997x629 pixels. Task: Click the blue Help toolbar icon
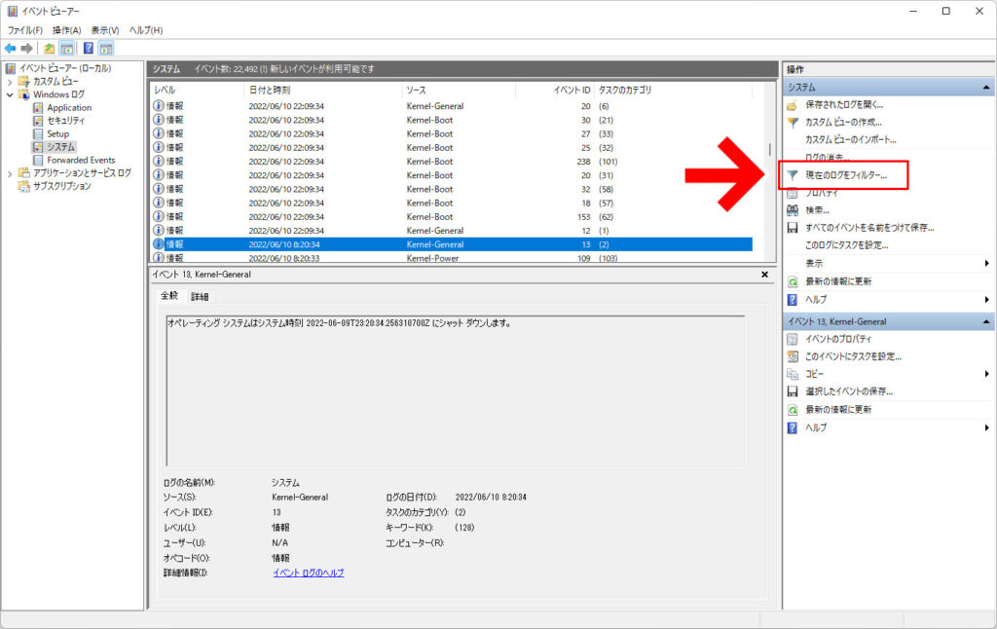click(89, 49)
